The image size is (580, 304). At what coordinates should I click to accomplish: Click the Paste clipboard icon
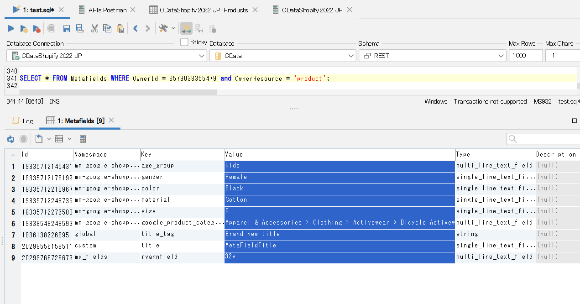click(x=120, y=29)
